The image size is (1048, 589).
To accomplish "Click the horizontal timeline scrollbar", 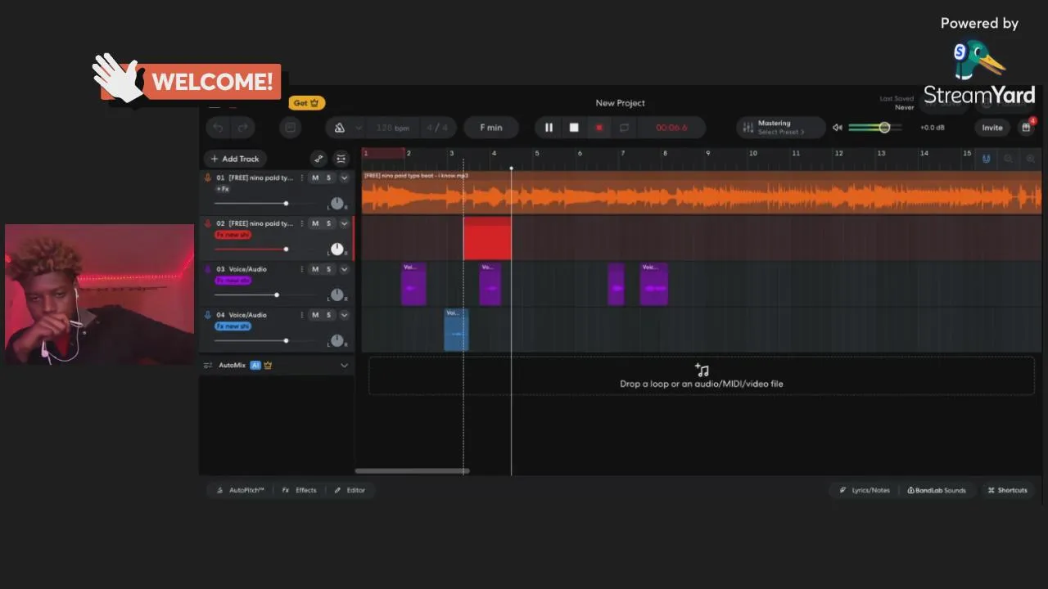I will point(412,471).
